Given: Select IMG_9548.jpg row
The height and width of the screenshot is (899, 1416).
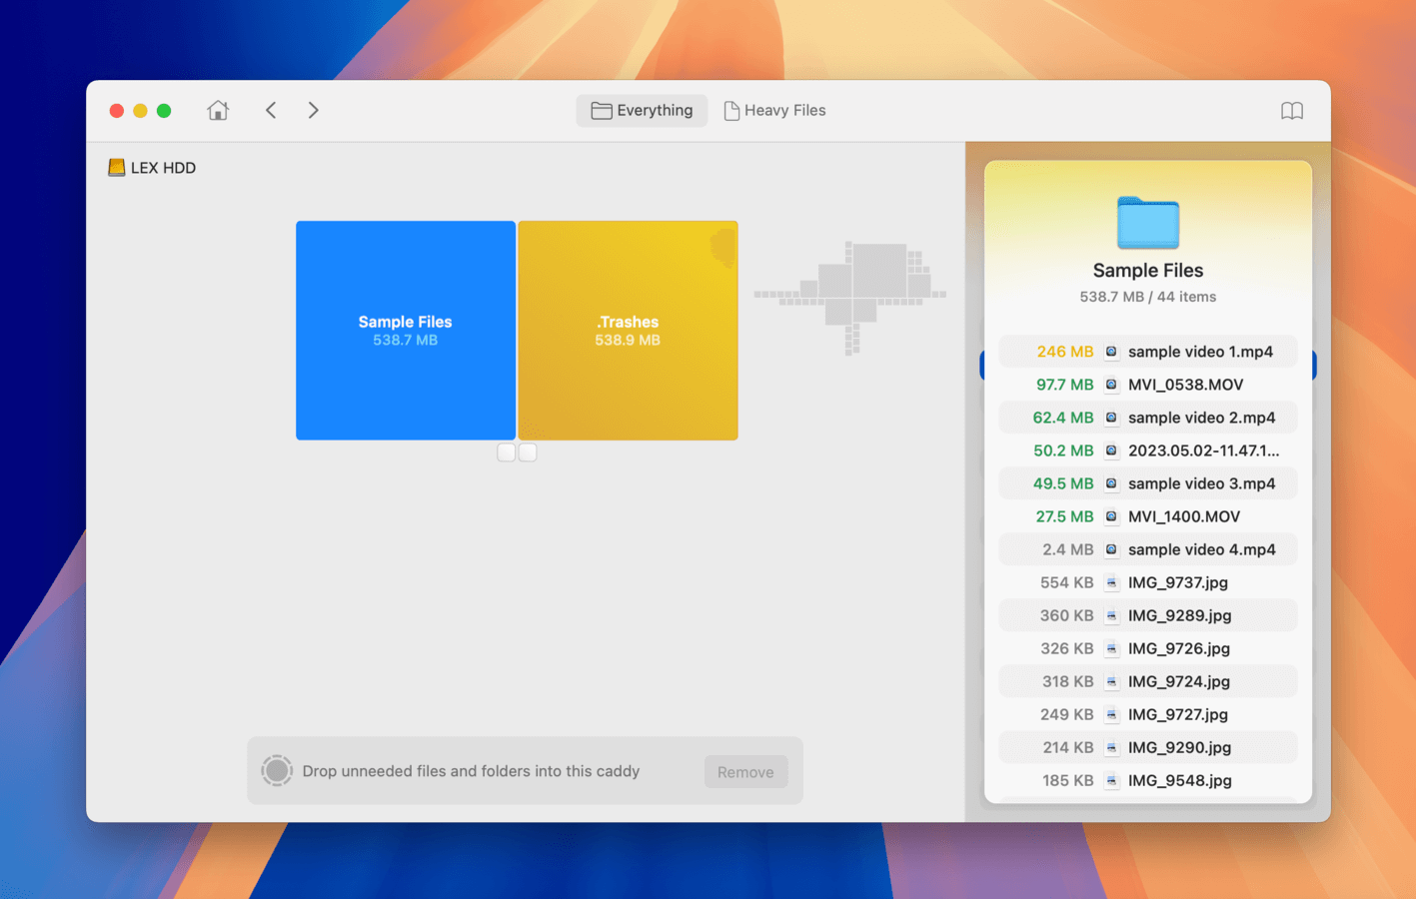Looking at the screenshot, I should [1148, 780].
